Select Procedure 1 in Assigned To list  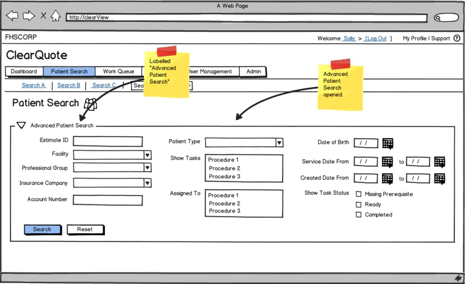click(223, 195)
